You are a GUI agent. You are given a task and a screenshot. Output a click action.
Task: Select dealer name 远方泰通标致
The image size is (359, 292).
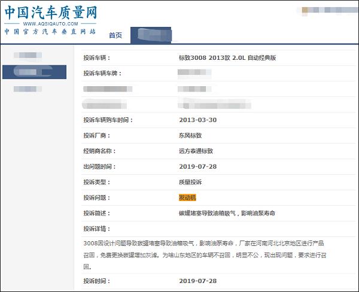pos(196,151)
